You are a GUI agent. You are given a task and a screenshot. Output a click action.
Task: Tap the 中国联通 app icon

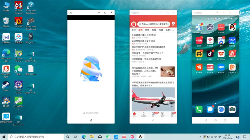210,41
